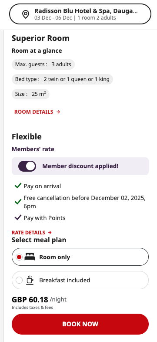This screenshot has width=157, height=342.
Task: Click the green checkmark next to Pay on arrival
Action: point(18,186)
